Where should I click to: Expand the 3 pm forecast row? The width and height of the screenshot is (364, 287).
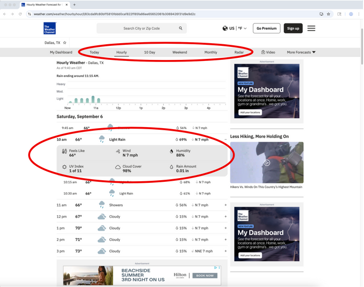click(225, 251)
